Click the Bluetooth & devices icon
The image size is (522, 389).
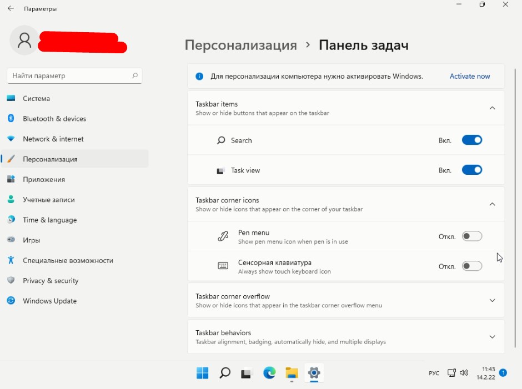(11, 118)
